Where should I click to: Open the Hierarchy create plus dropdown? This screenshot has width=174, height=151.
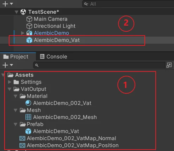point(8,4)
